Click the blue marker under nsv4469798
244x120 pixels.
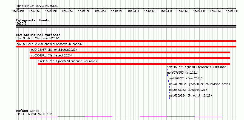click(167, 70)
